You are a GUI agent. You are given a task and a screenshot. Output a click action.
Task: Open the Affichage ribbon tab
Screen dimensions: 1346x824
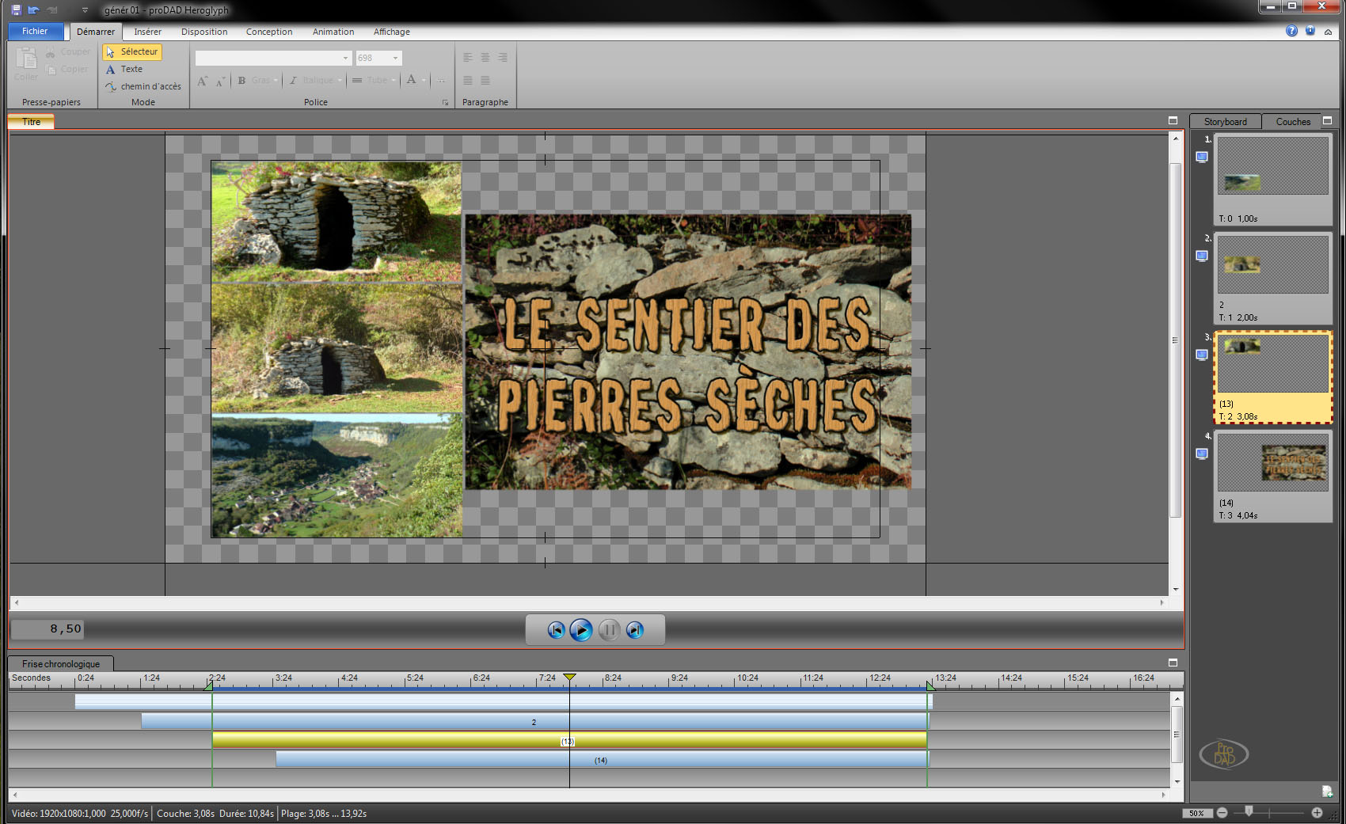click(x=392, y=32)
